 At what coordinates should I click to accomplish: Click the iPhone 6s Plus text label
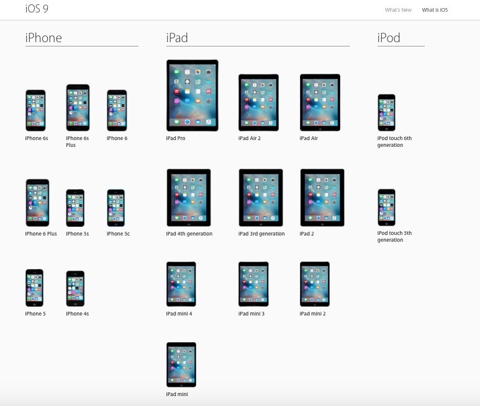pyautogui.click(x=77, y=141)
